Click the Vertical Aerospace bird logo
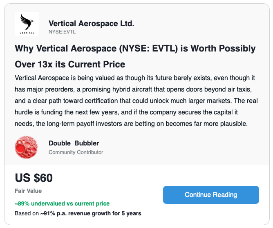 [x=27, y=21]
